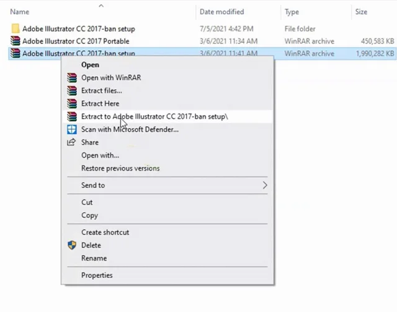The image size is (397, 312).
Task: Sort by the Size column header
Action: pos(361,12)
